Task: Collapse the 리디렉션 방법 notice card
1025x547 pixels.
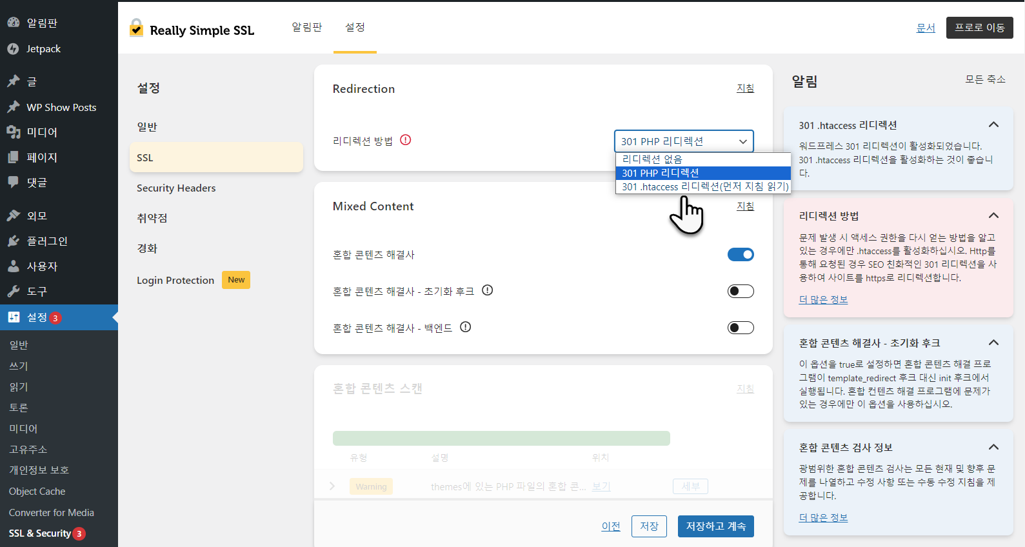Action: point(993,215)
